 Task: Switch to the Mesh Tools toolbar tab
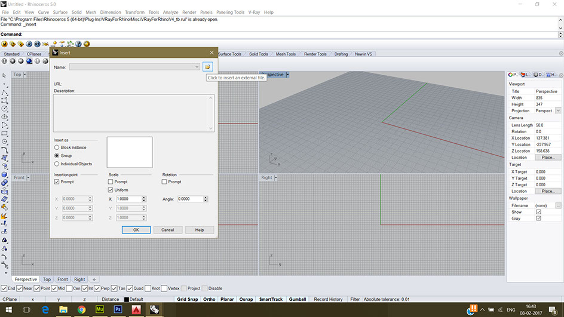(x=286, y=54)
